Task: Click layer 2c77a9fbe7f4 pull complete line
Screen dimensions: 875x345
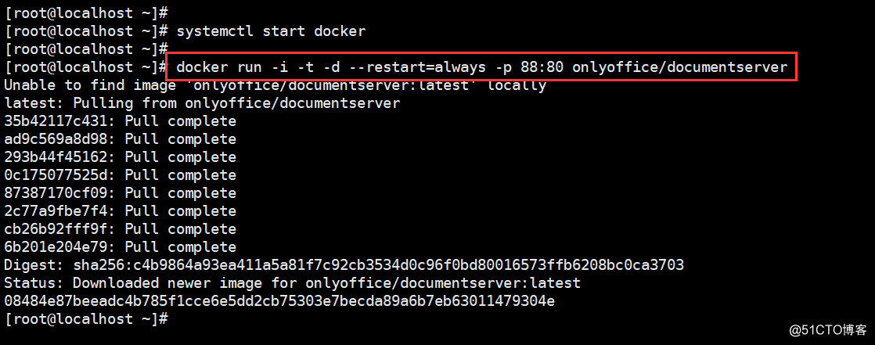Action: tap(120, 211)
